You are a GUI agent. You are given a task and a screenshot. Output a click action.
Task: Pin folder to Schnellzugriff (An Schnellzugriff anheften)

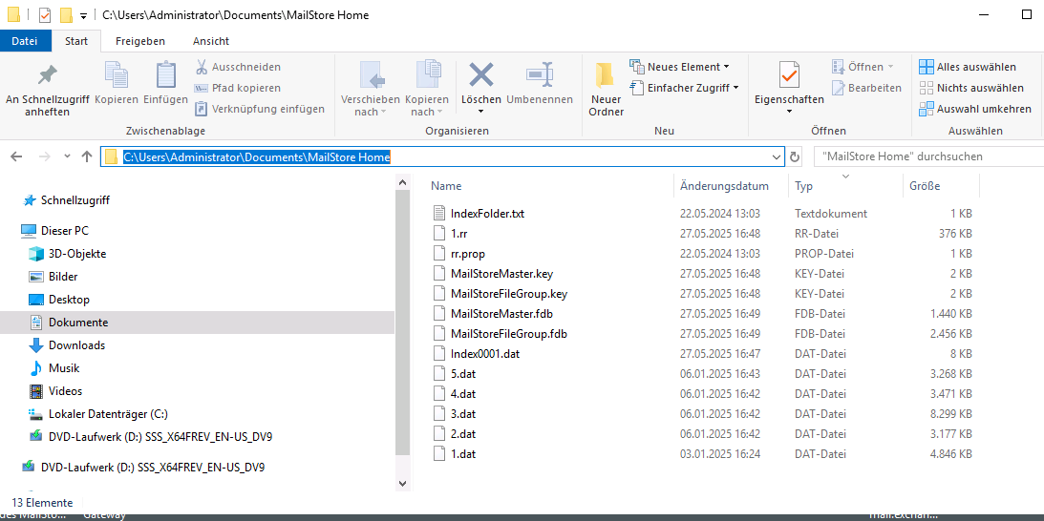click(x=47, y=89)
